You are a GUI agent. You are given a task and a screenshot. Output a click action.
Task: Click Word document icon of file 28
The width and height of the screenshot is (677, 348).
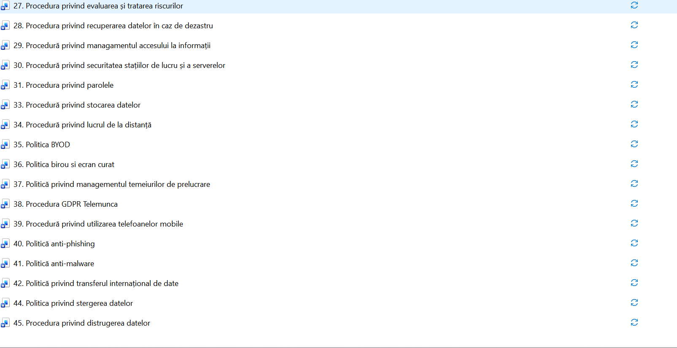[x=5, y=26]
